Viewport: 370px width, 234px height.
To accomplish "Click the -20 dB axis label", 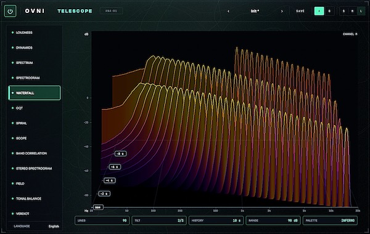I will pos(86,123).
